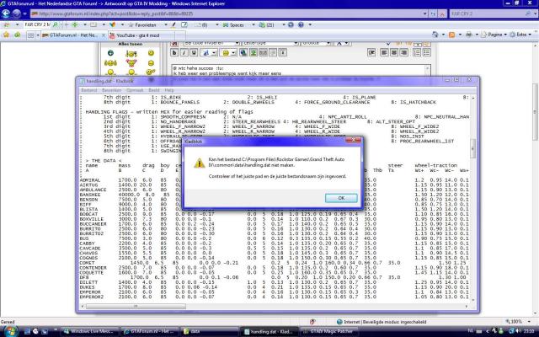Click the forum reply text area

point(301,71)
